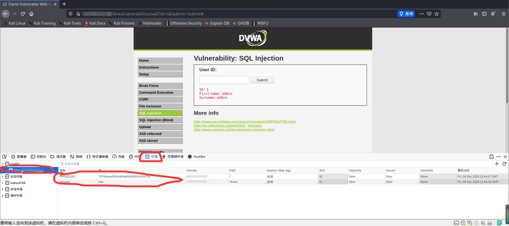Refresh the storage table icon
The width and height of the screenshot is (509, 226).
click(504, 164)
